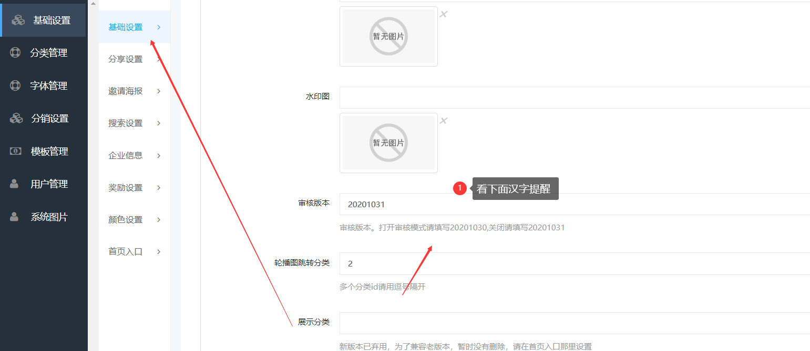The image size is (810, 351).
Task: Expand chevron next to submenu 基础设置
Action: point(159,27)
